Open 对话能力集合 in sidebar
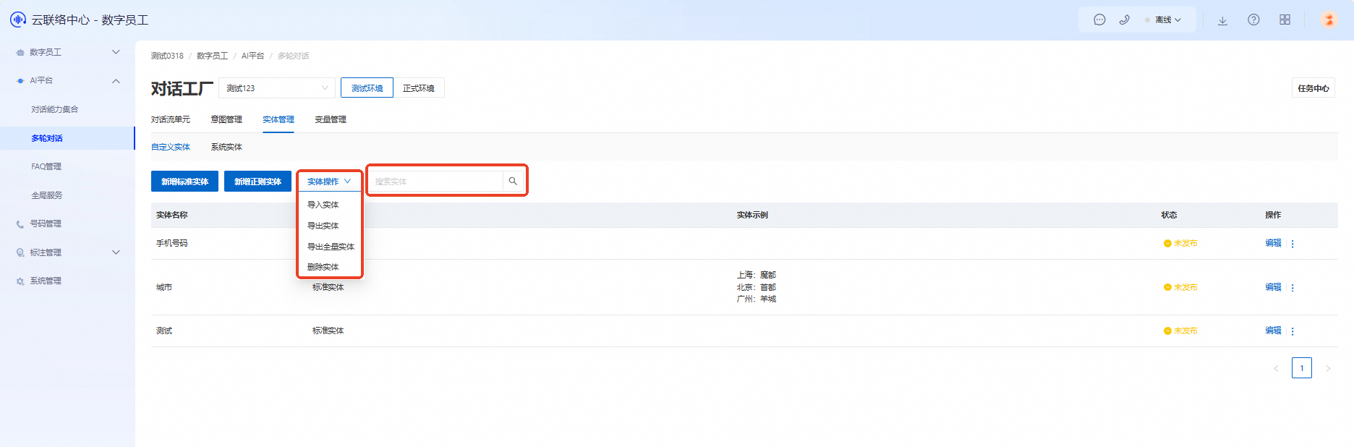The height and width of the screenshot is (447, 1354). tap(55, 109)
